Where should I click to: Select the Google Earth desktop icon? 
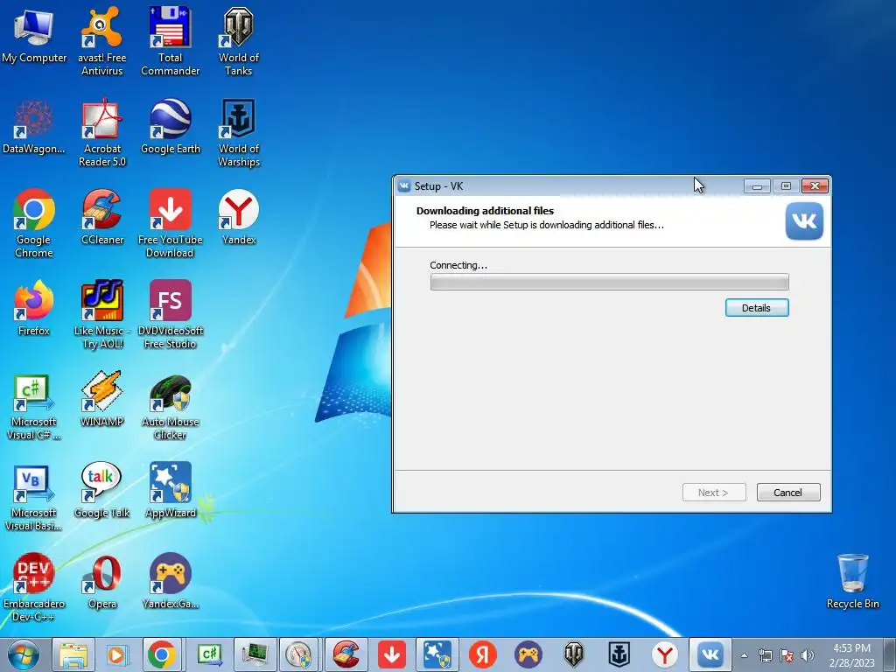[171, 126]
